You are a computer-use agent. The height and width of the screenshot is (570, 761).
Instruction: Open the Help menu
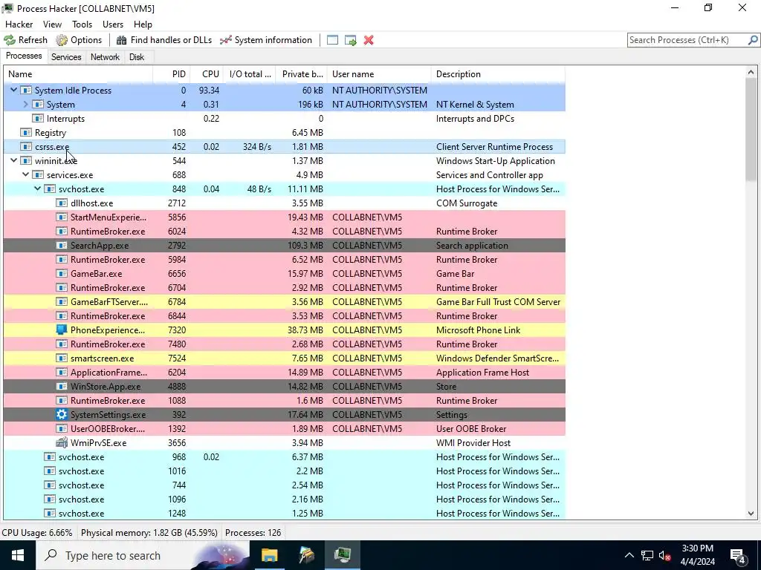(143, 24)
